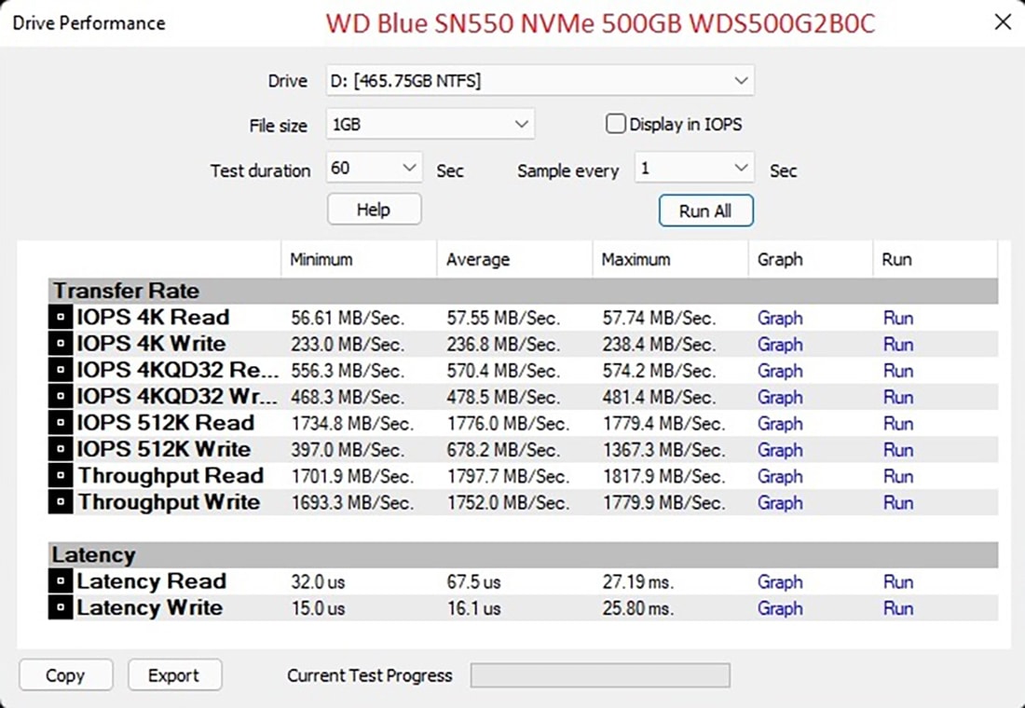Expand the File size dropdown
Viewport: 1025px width, 708px height.
click(430, 124)
